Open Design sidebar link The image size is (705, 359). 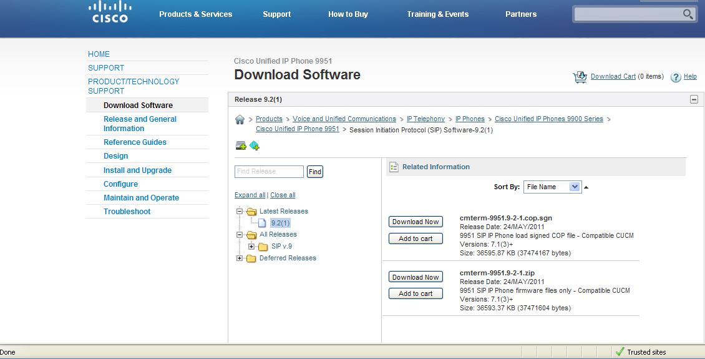tap(115, 156)
